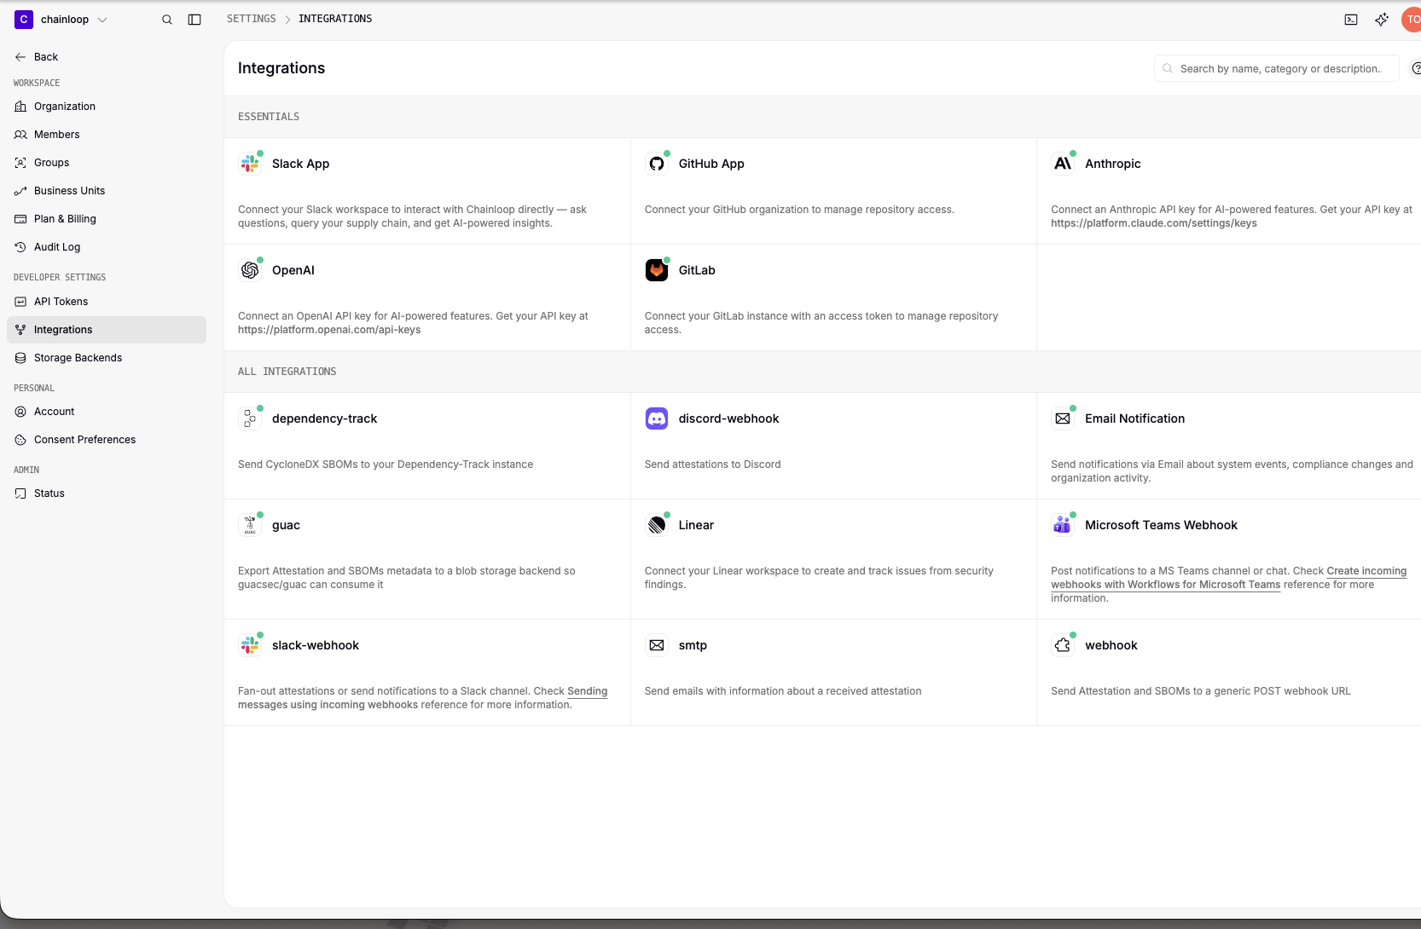The height and width of the screenshot is (929, 1421).
Task: Click the AI sparkle icon in top bar
Action: tap(1382, 20)
